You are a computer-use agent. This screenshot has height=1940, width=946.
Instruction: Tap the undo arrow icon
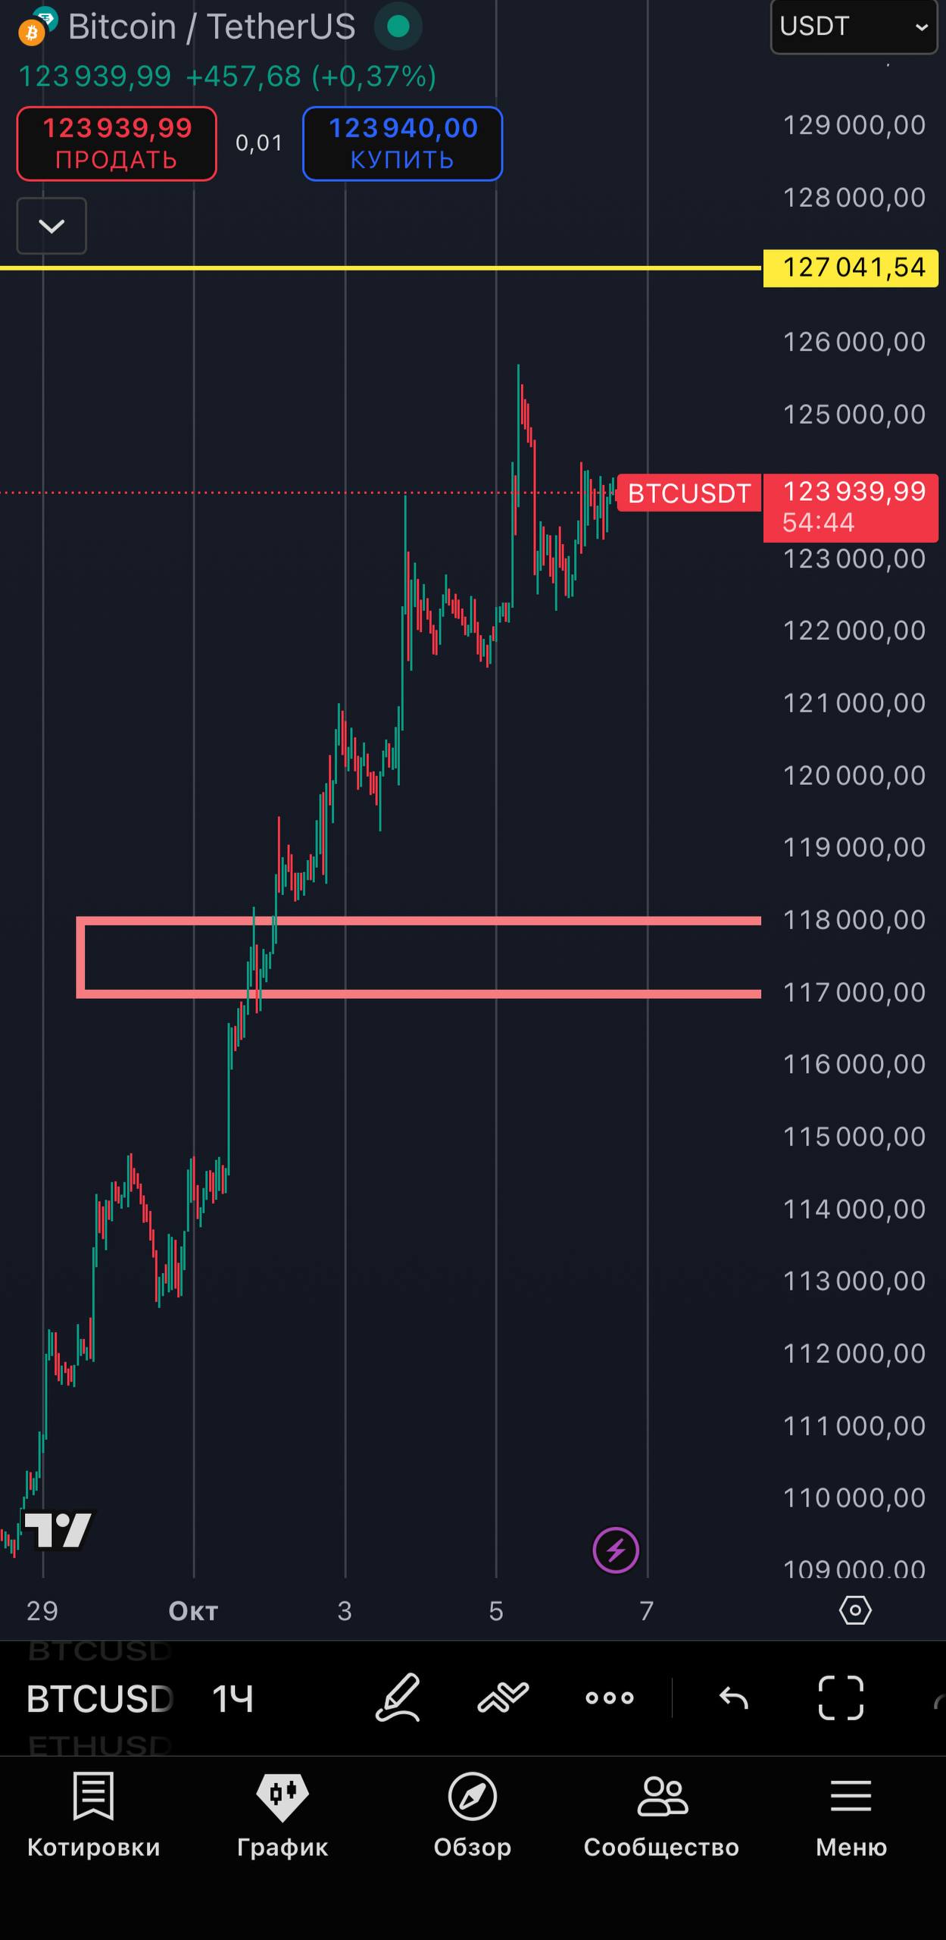pos(733,1698)
